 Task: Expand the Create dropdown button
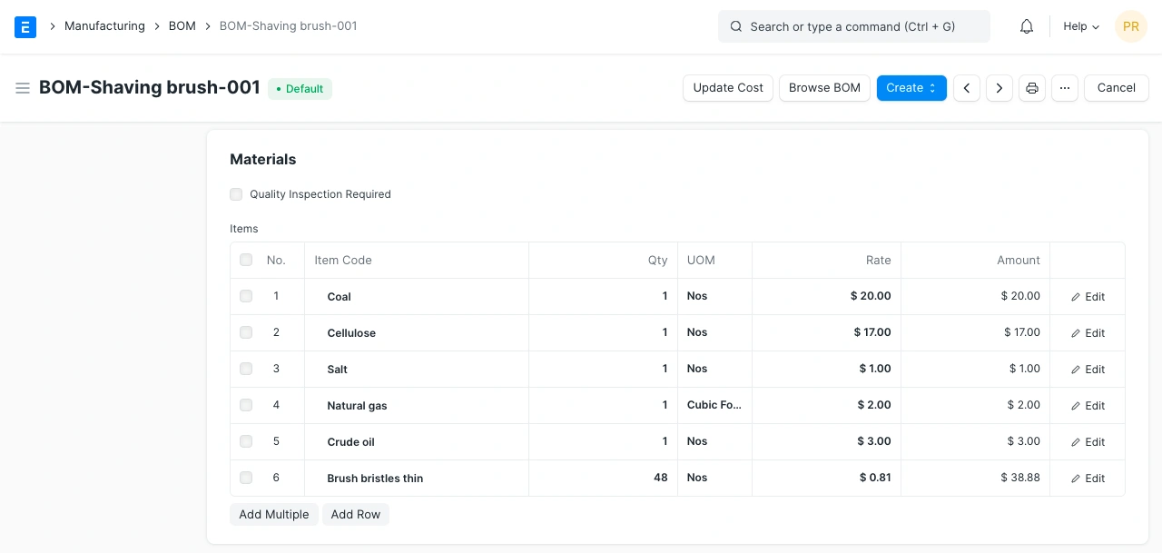click(911, 88)
